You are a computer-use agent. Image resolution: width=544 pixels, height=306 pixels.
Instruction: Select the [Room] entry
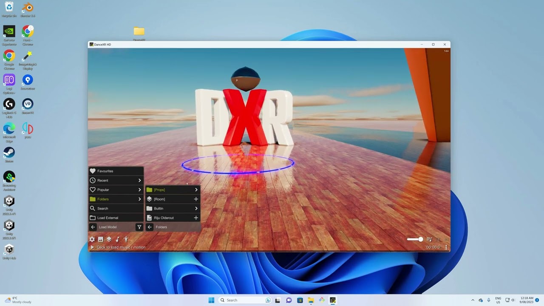pos(173,199)
